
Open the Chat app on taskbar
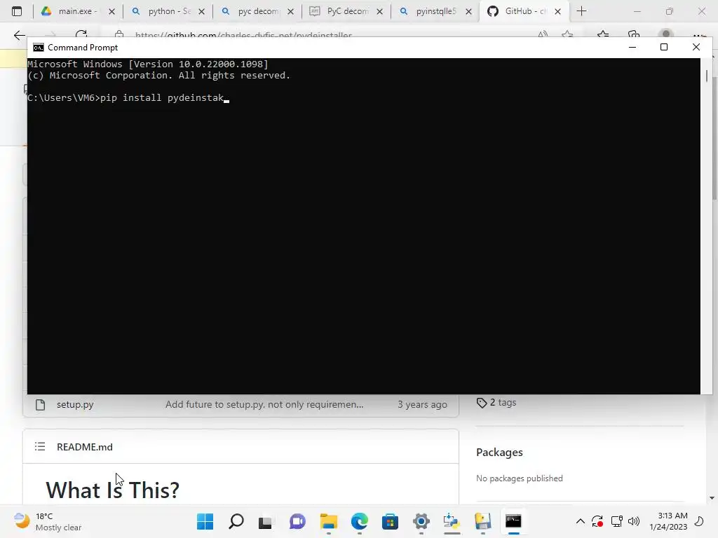297,521
